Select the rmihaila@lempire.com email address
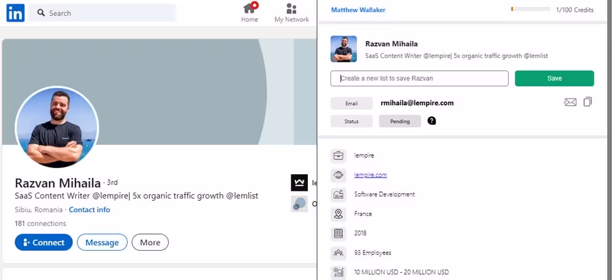Screen dimensions: 612x280 pos(417,103)
